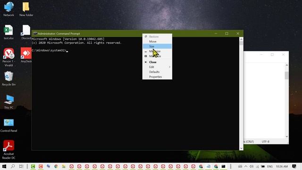Select the AnyDesk desktop shortcut

tap(26, 55)
